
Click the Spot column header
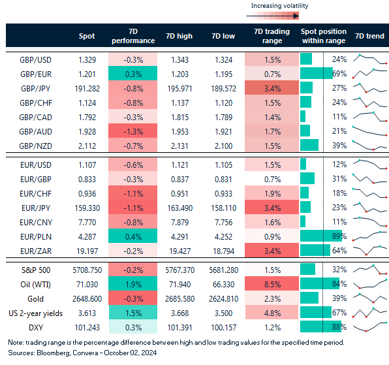(87, 36)
